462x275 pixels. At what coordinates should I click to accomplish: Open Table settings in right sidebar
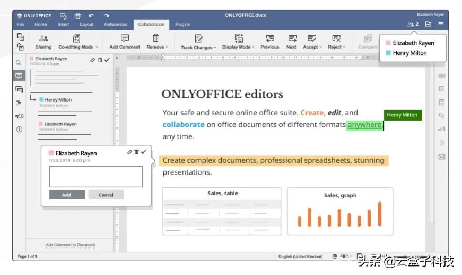tap(442, 76)
